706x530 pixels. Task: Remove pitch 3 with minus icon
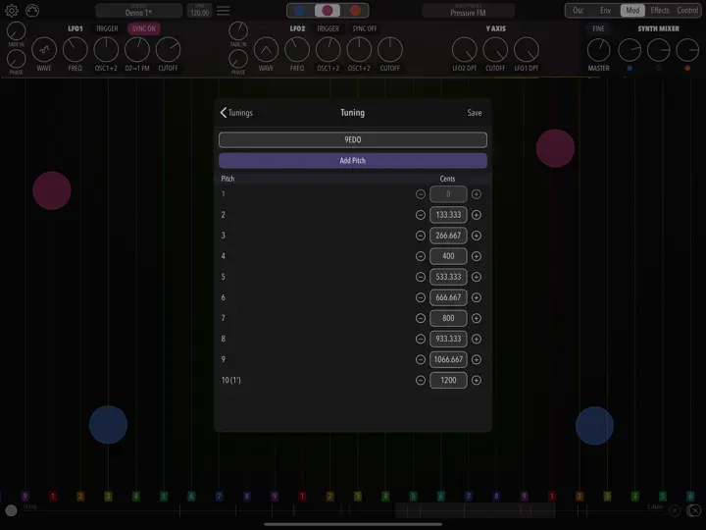[x=421, y=236]
